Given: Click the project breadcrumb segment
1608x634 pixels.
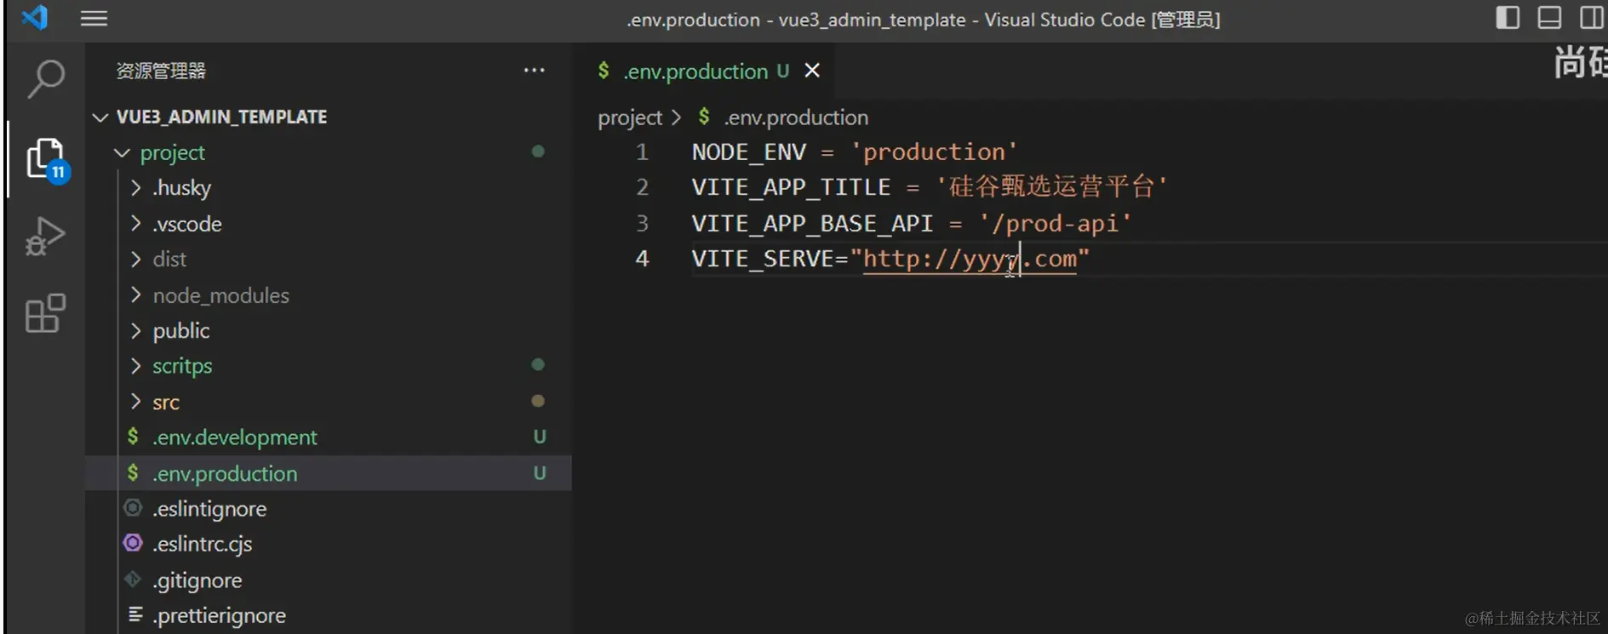Looking at the screenshot, I should click(629, 117).
